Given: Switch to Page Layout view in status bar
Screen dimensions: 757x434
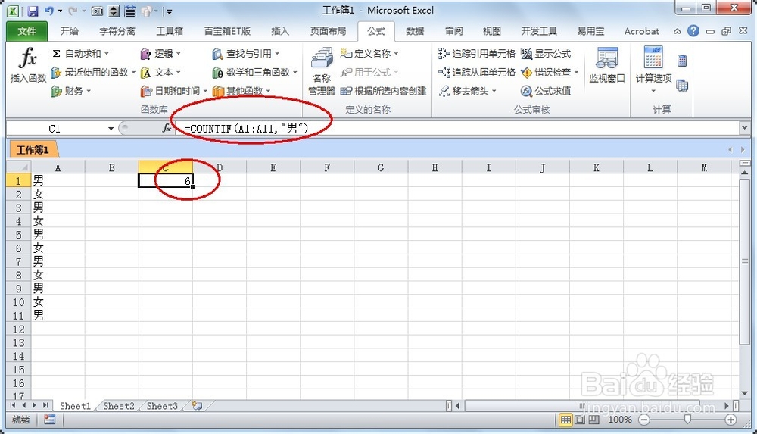Looking at the screenshot, I should [x=579, y=420].
